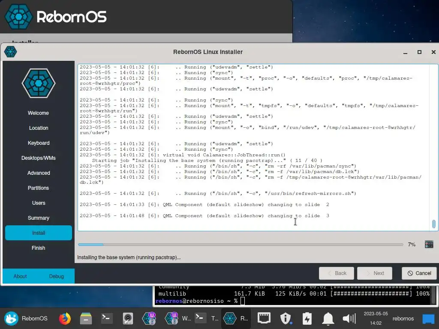Select the Desktops/WMs step
This screenshot has height=329, width=439.
[38, 158]
